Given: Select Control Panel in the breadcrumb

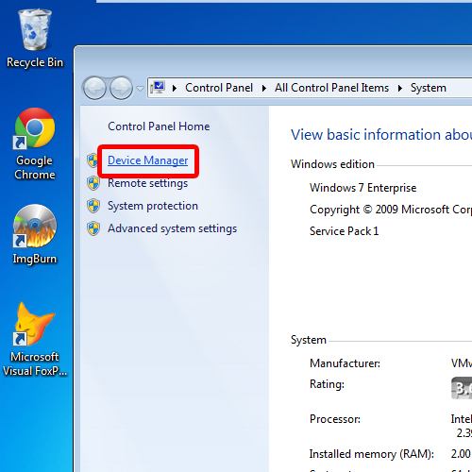Looking at the screenshot, I should 219,88.
